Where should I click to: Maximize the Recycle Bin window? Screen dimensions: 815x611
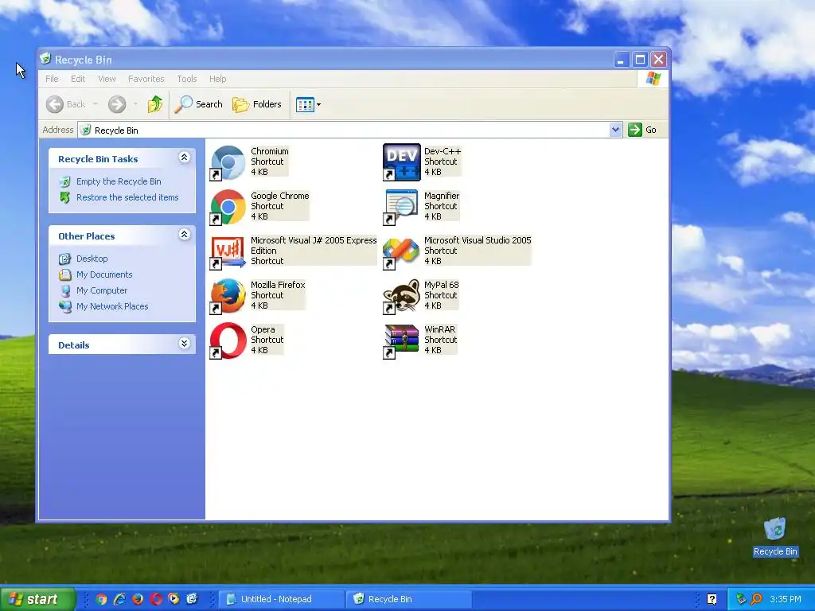[640, 60]
